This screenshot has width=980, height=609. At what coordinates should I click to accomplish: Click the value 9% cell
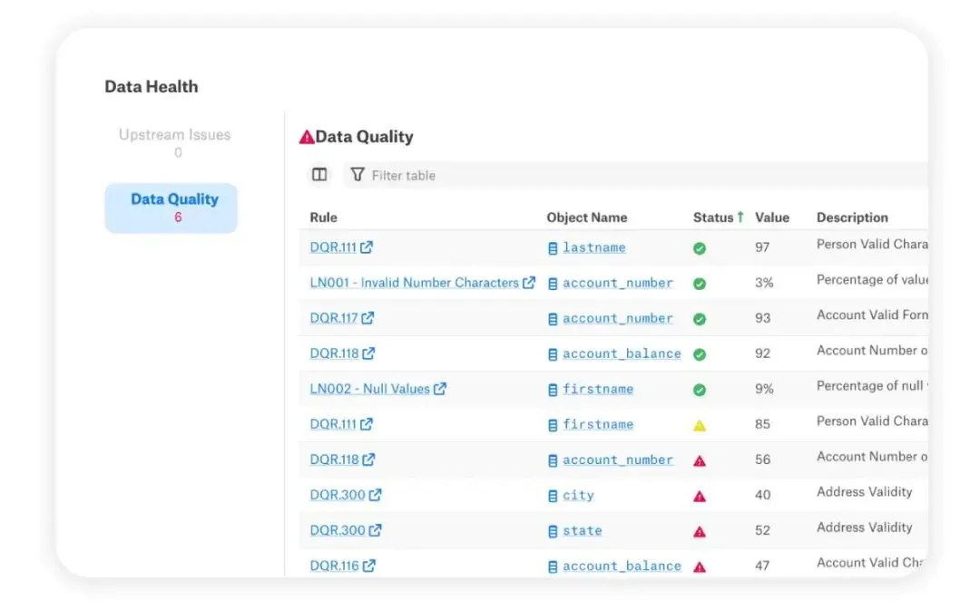point(764,389)
